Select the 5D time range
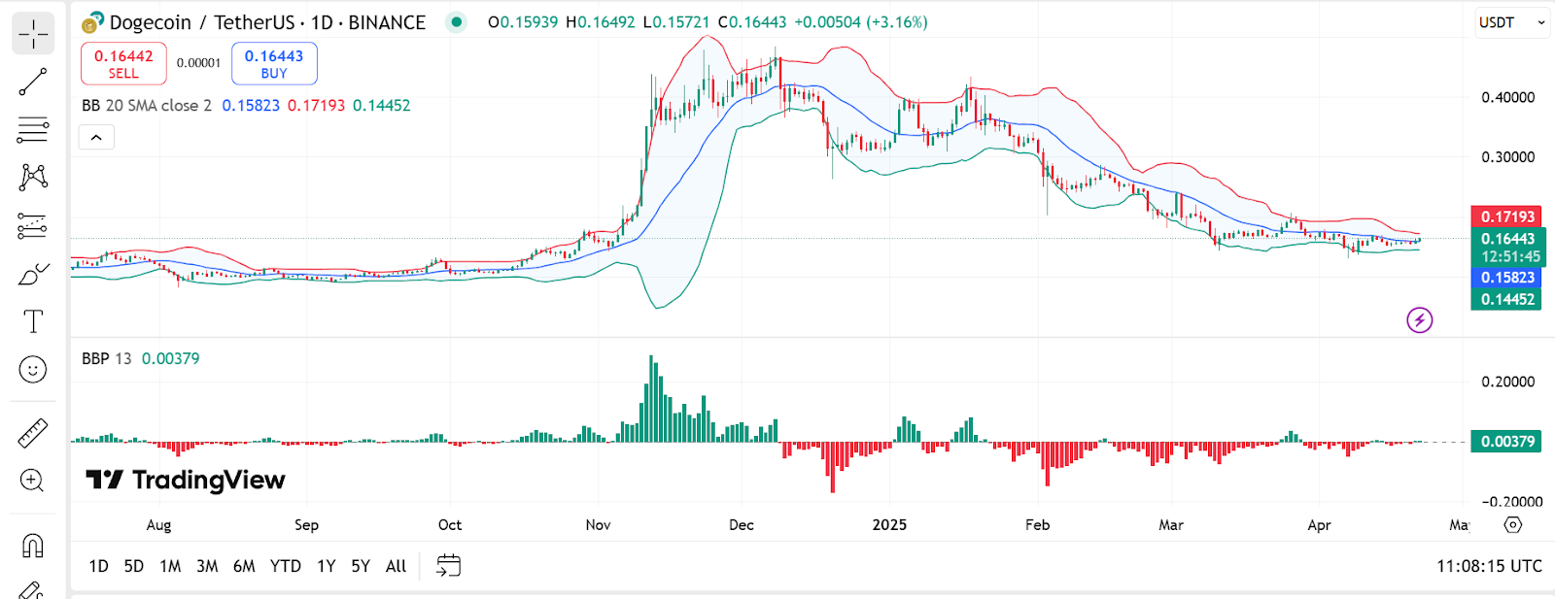The image size is (1555, 599). click(134, 566)
